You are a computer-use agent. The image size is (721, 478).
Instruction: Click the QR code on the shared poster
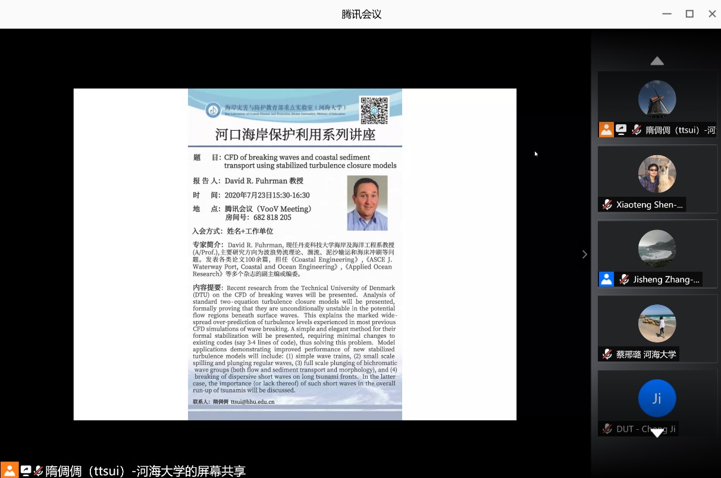pos(374,110)
